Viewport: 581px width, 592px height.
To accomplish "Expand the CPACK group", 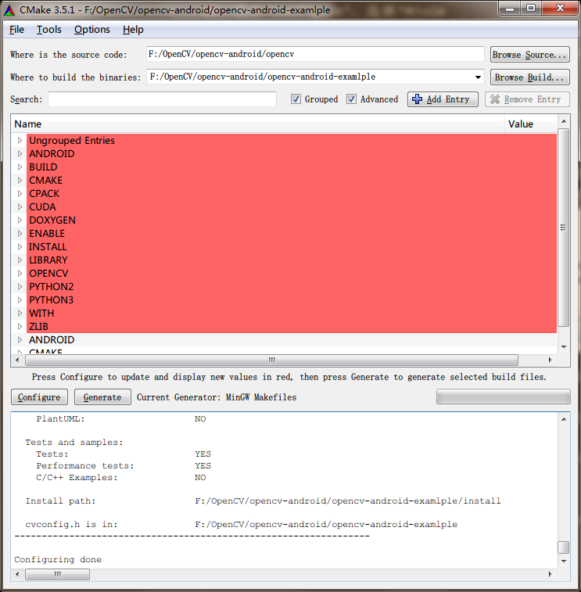I will click(x=20, y=193).
